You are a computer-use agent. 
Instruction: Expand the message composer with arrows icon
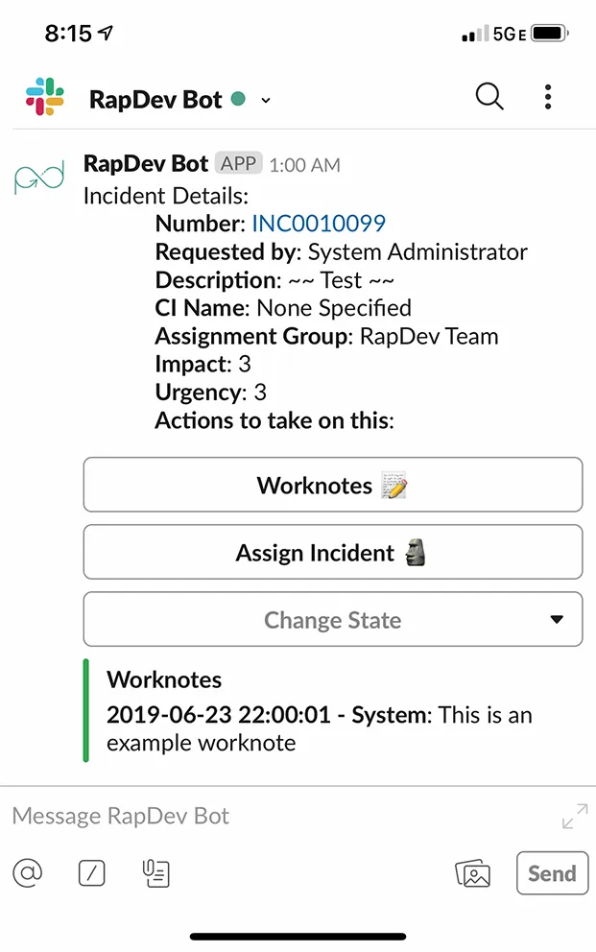click(575, 816)
